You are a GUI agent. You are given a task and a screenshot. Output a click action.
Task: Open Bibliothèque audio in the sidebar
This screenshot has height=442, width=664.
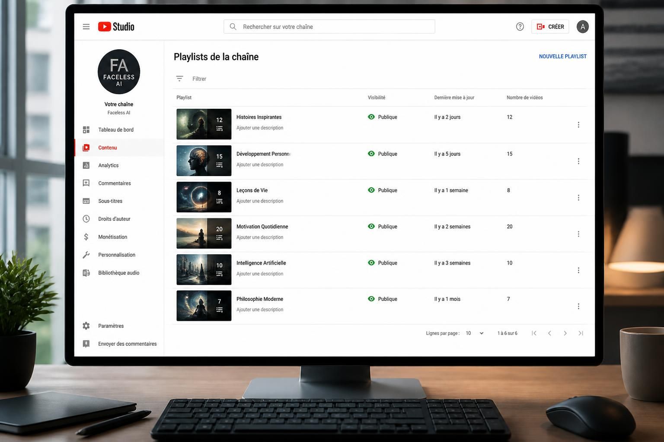(x=119, y=273)
